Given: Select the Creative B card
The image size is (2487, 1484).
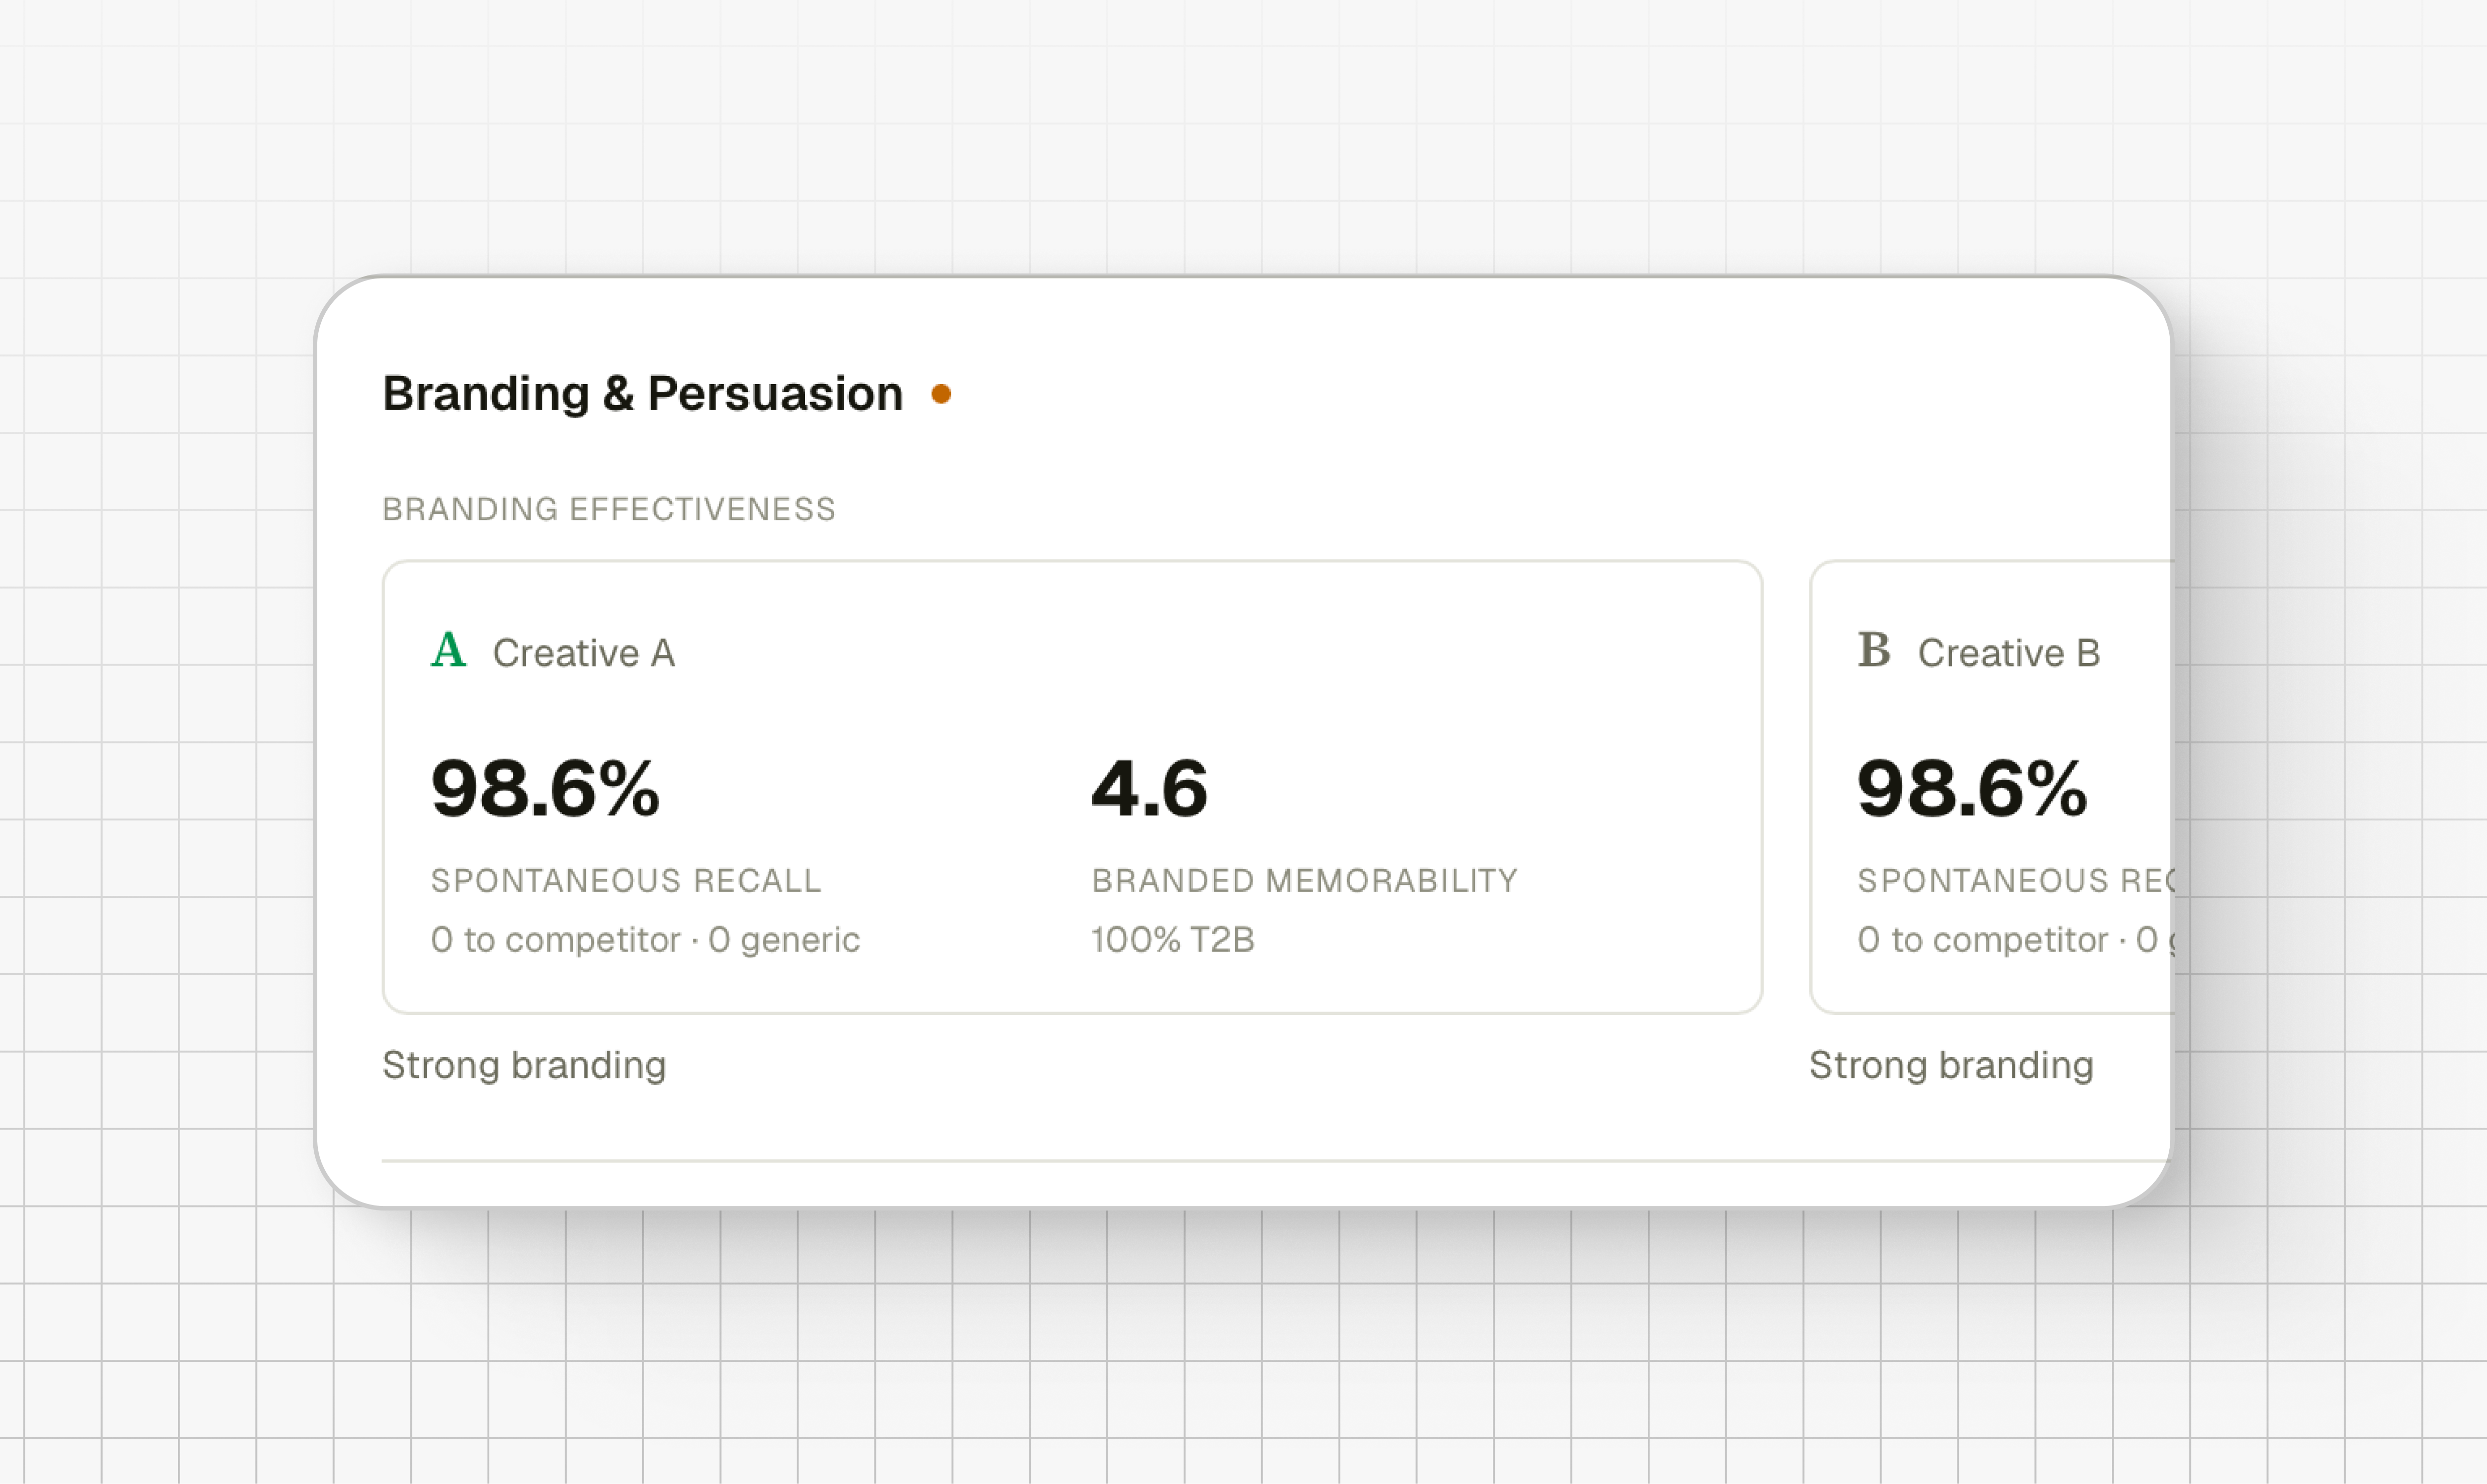Looking at the screenshot, I should click(1991, 787).
